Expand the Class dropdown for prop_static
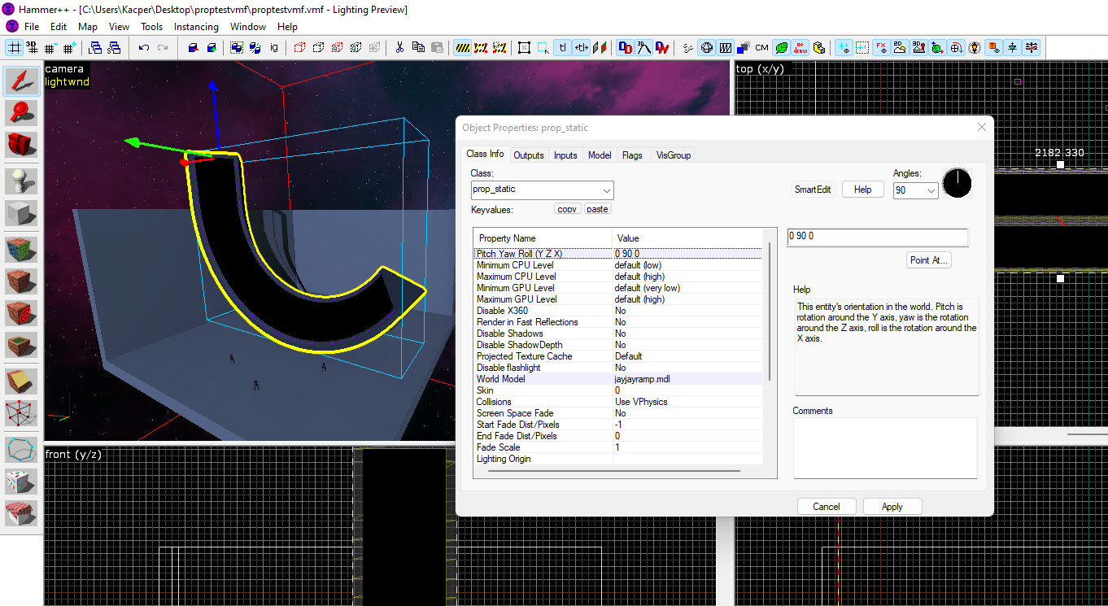Screen dimensions: 1108x606 (607, 190)
